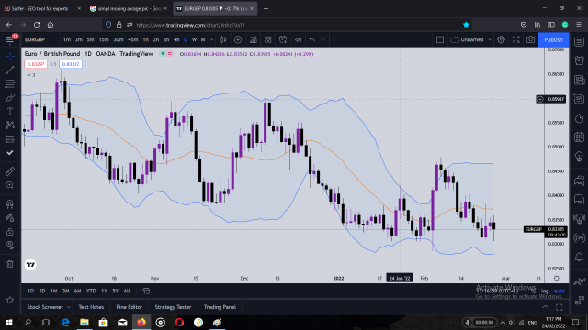Image resolution: width=588 pixels, height=330 pixels.
Task: Select the brush drawing tool
Action: (10, 98)
